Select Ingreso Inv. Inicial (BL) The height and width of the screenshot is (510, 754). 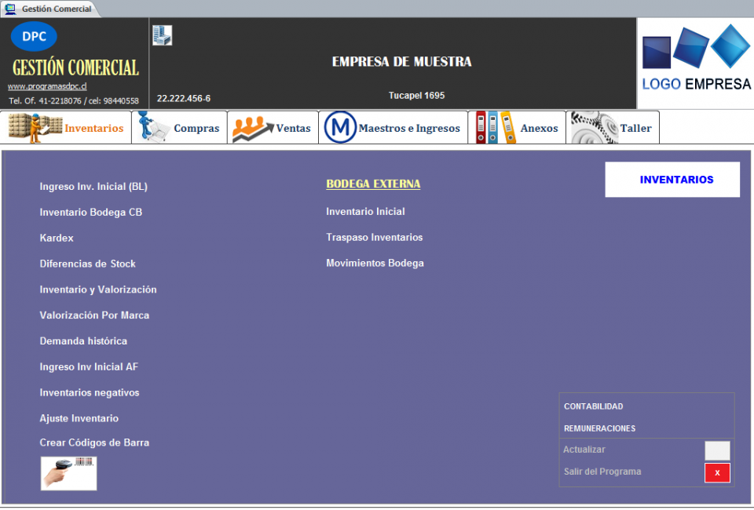point(93,187)
